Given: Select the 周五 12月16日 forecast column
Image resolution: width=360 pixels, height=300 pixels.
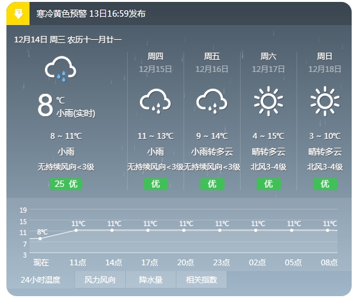Looking at the screenshot, I should [212, 121].
